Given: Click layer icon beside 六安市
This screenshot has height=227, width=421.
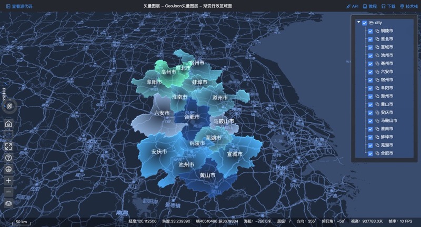Looking at the screenshot, I should pos(377,72).
